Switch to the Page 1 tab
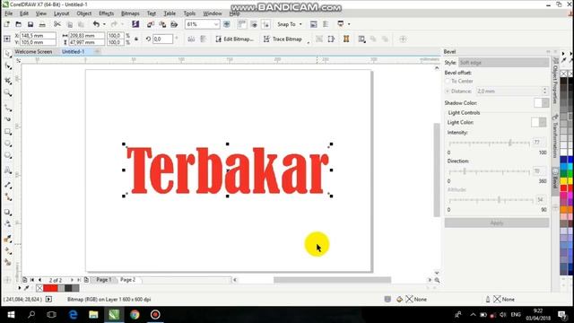The height and width of the screenshot is (323, 574). pyautogui.click(x=104, y=279)
